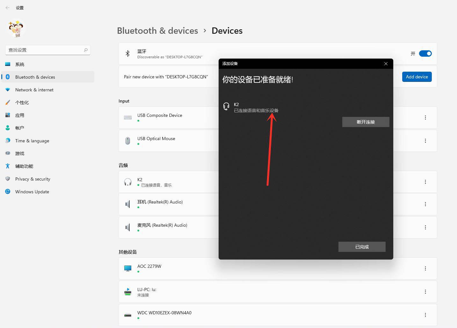457x328 pixels.
Task: Open Privacy & security settings
Action: coord(48,179)
